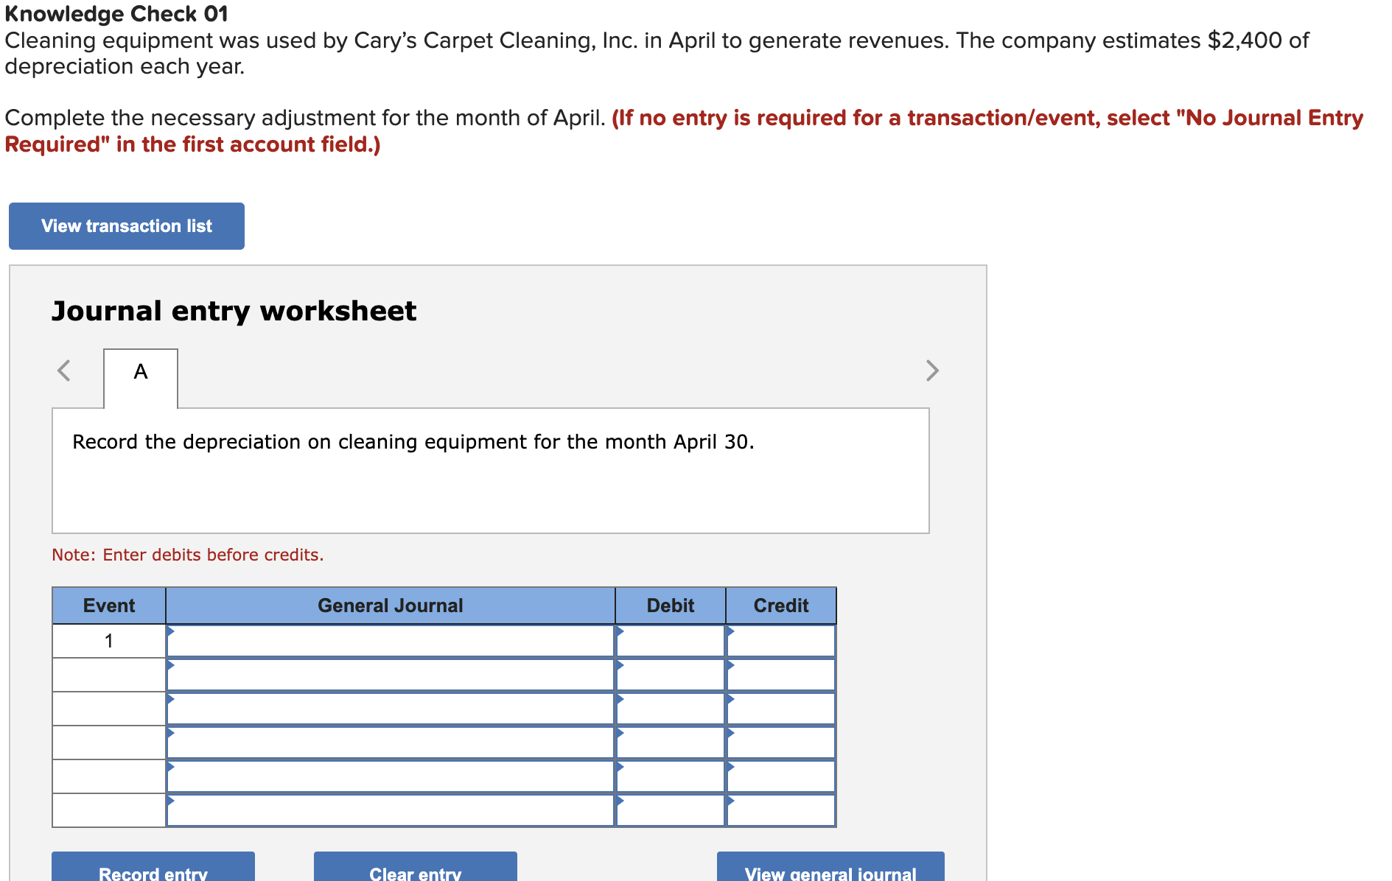This screenshot has height=881, width=1392.
Task: Click the Clear entry button
Action: (x=415, y=872)
